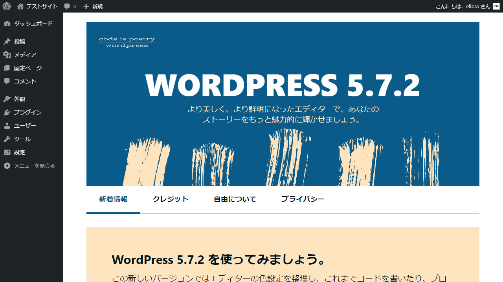This screenshot has height=282, width=503.
Task: Click heading WordPress 5.7.2 を使ってみましょう。
Action: [x=219, y=259]
